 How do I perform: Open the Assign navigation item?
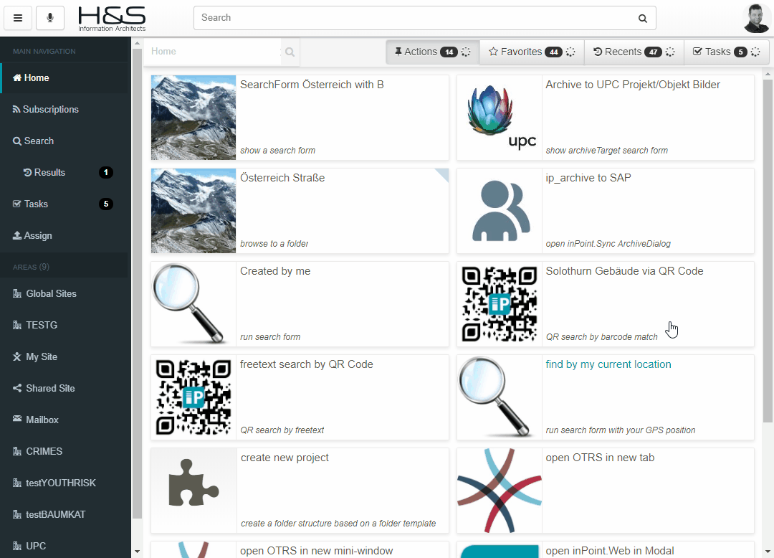(x=37, y=236)
